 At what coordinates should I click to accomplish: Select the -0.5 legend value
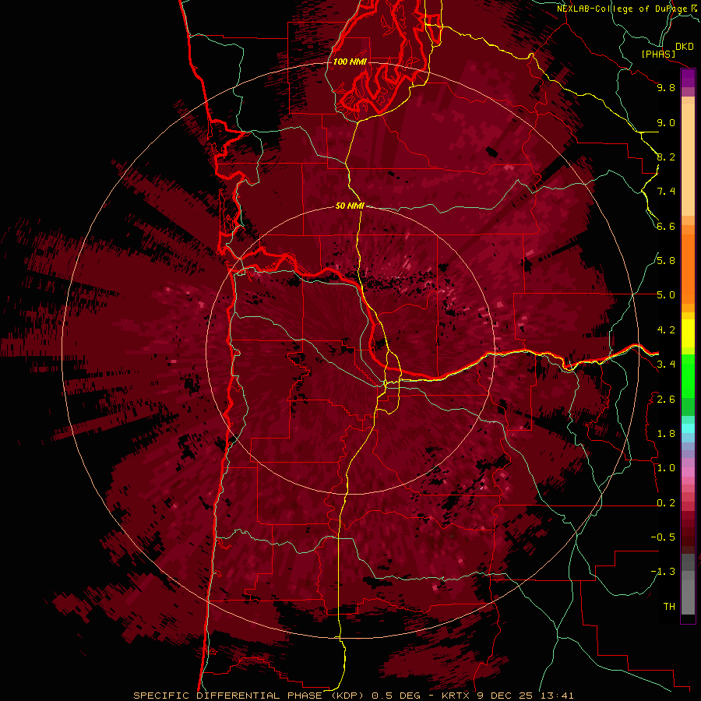(663, 537)
